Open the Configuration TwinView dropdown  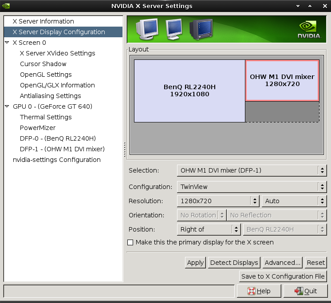(x=252, y=187)
